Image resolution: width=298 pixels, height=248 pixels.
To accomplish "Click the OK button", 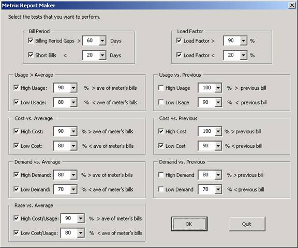I will (x=189, y=224).
